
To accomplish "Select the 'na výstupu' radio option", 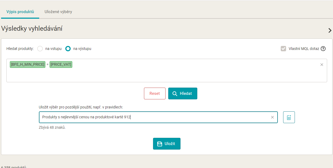I will pos(68,49).
